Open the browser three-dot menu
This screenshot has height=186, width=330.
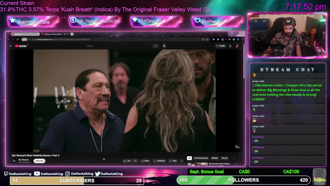coord(242,40)
